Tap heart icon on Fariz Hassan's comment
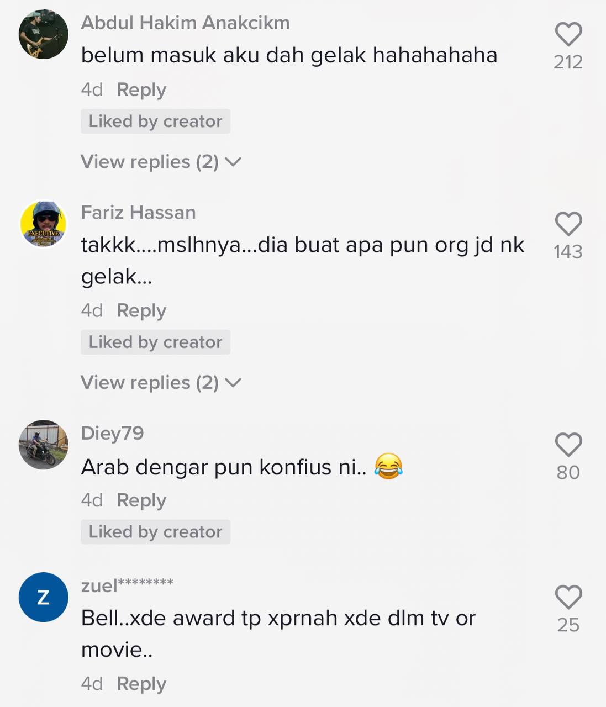This screenshot has height=707, width=606. 568,224
